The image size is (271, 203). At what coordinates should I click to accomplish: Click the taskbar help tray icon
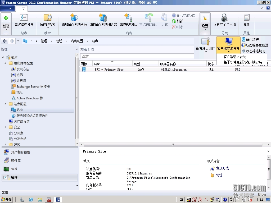225,200
